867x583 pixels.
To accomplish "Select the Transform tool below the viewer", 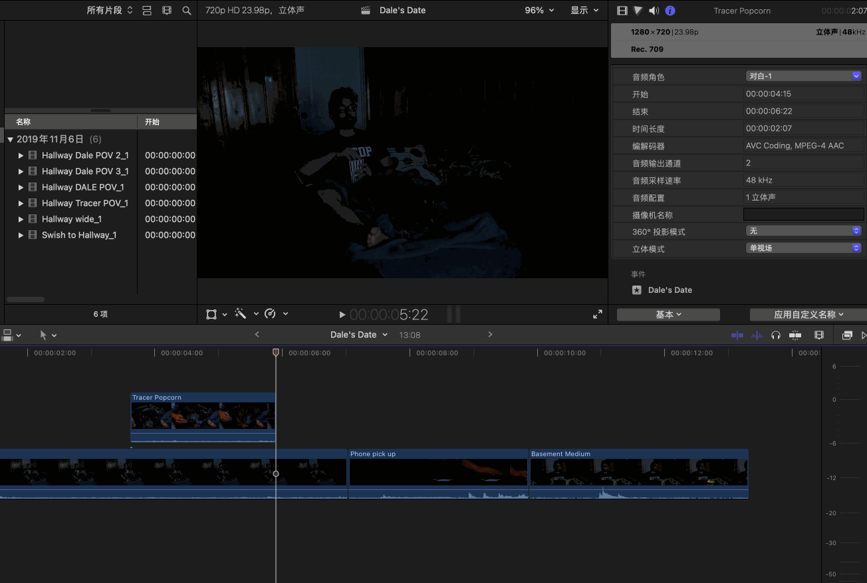I will click(211, 314).
